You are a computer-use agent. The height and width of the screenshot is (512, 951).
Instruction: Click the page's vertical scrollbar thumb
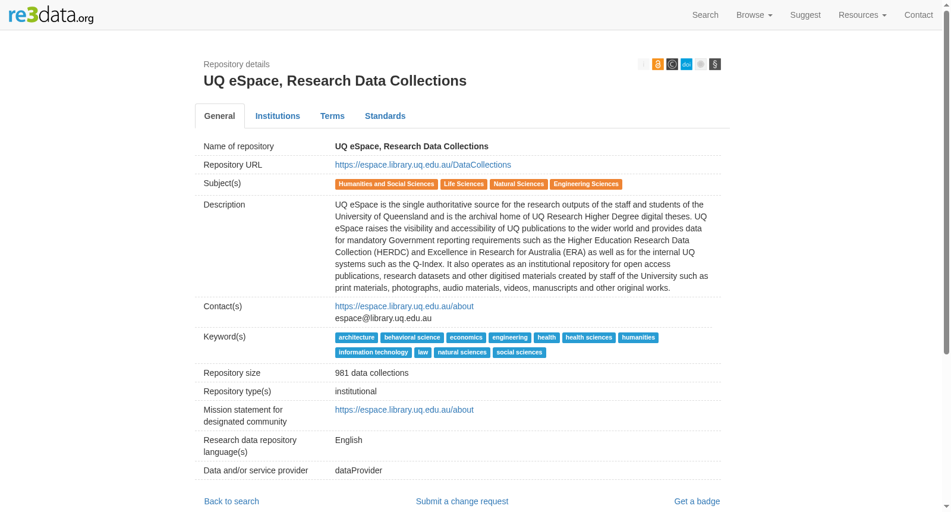pos(946,183)
